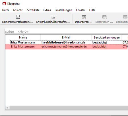Open the Einstellungen menu
Image resolution: width=128 pixels, height=116 pixels.
point(63,10)
